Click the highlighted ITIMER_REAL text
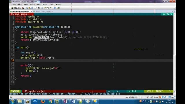185x104 pixels. [41, 37]
